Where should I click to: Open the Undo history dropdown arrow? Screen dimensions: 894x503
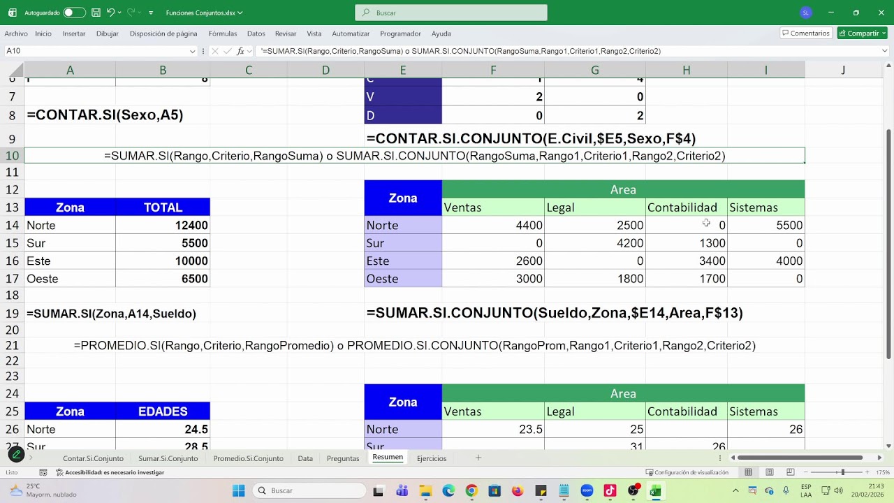point(120,13)
